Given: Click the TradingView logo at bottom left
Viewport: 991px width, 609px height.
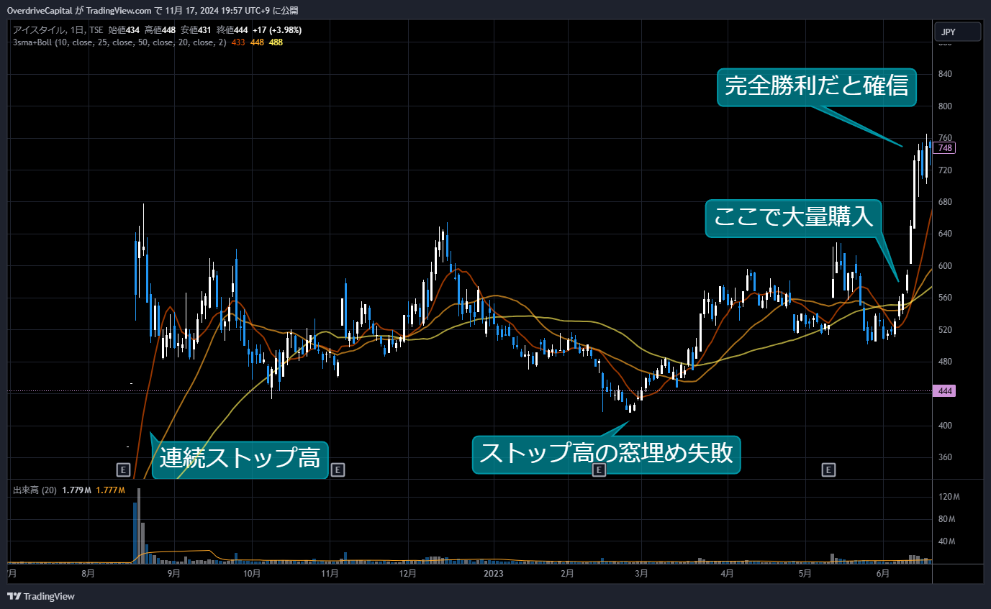Looking at the screenshot, I should tap(40, 596).
